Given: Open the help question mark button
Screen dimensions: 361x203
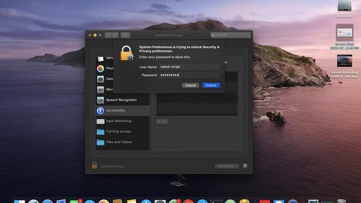Looking at the screenshot, I should point(245,166).
